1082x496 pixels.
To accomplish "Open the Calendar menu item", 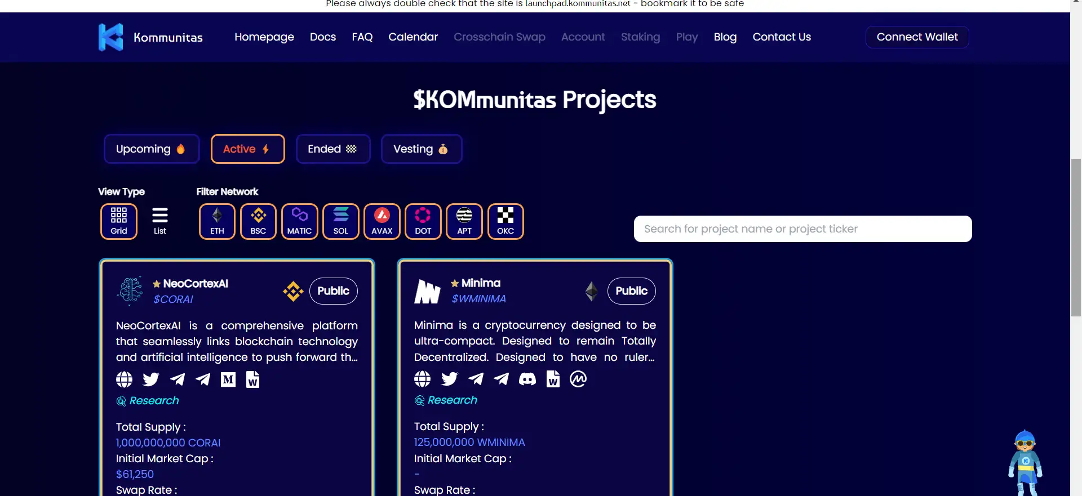I will 413,37.
